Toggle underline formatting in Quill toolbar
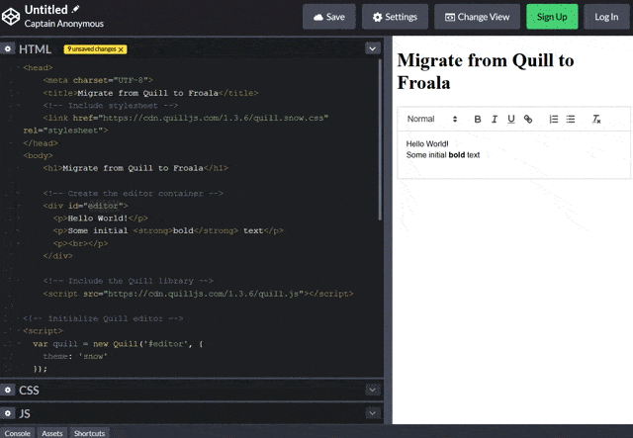Viewport: 633px width, 438px height. (x=510, y=119)
